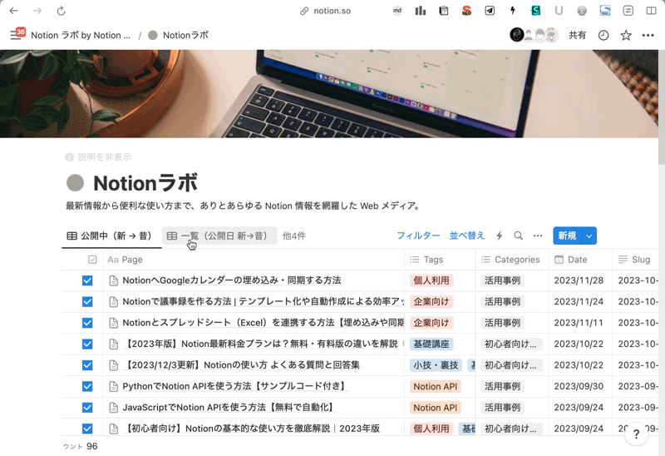The height and width of the screenshot is (456, 665).
Task: Click the bar chart extension icon
Action: (x=421, y=11)
